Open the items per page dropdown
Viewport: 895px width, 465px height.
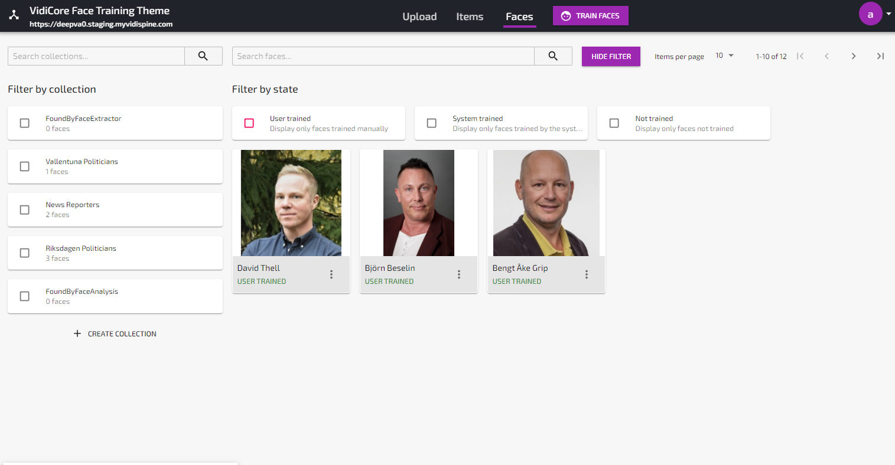tap(724, 55)
